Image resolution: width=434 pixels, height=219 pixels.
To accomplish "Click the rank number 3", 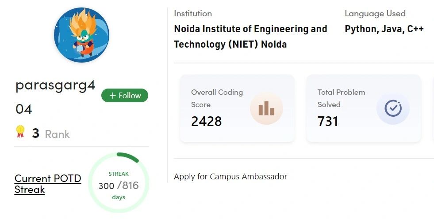I will [x=35, y=134].
